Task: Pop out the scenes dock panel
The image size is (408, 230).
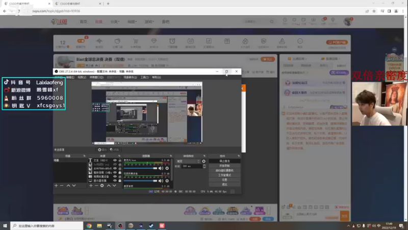Action: pos(84,156)
